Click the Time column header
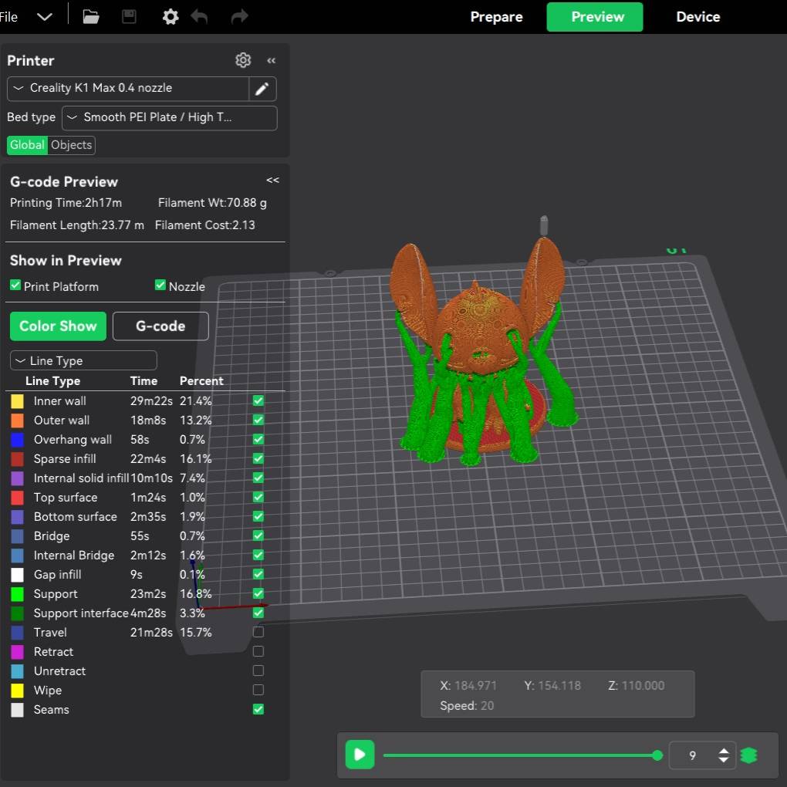This screenshot has height=787, width=787. click(144, 381)
